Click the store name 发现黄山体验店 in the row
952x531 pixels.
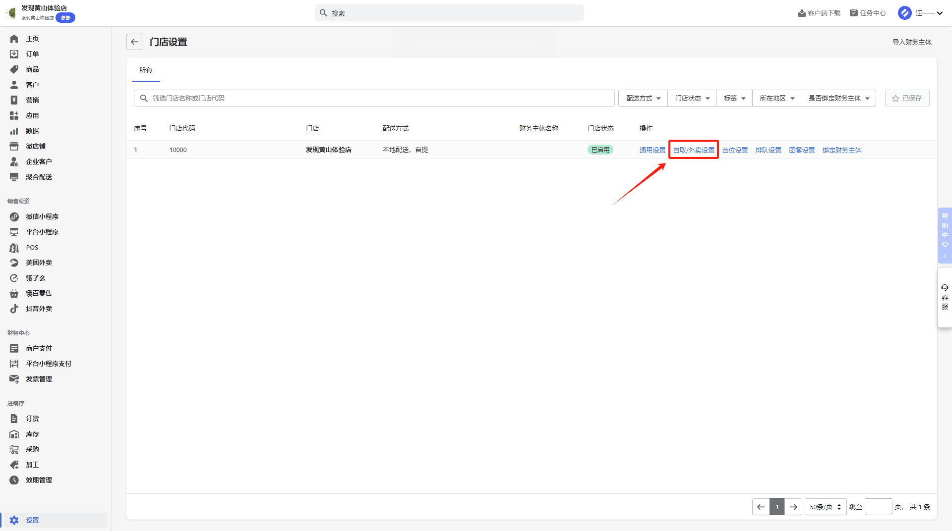[328, 150]
